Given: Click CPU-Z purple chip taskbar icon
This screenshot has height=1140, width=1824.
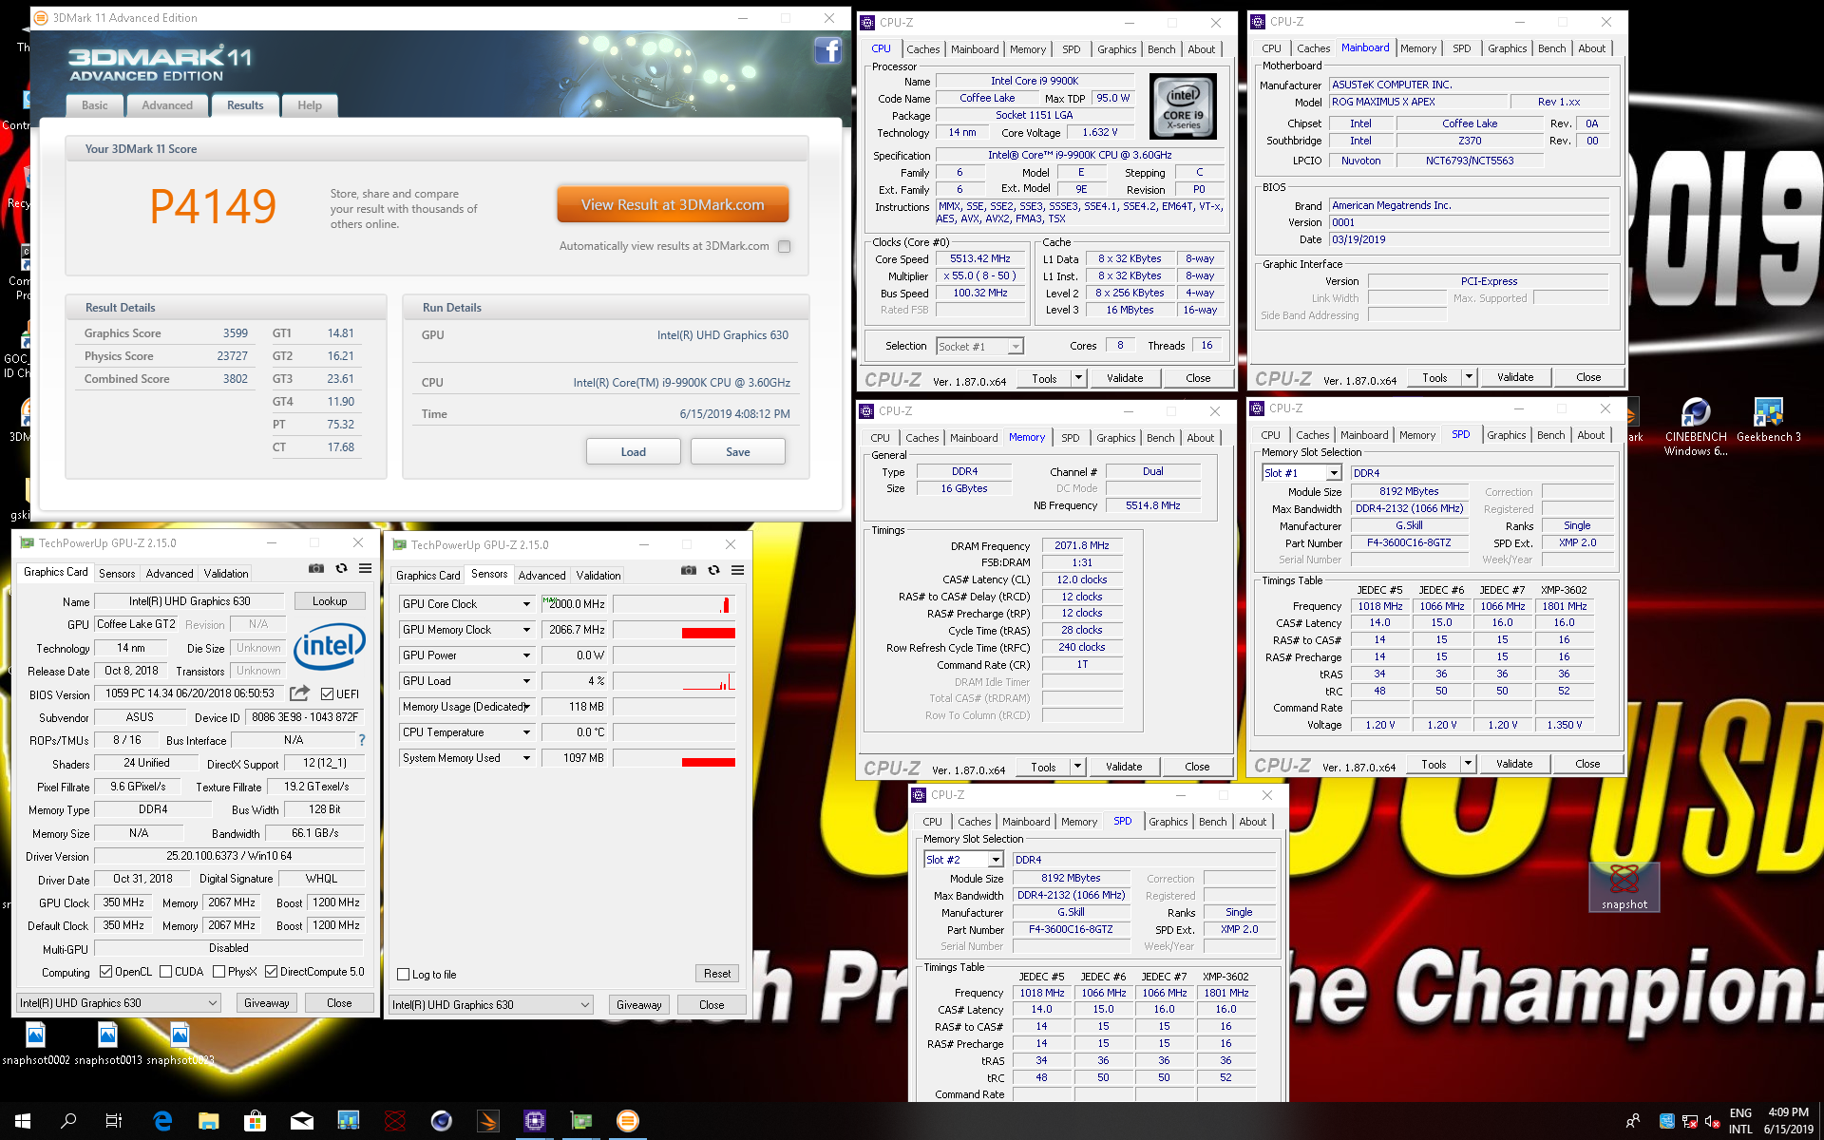Looking at the screenshot, I should [x=535, y=1121].
